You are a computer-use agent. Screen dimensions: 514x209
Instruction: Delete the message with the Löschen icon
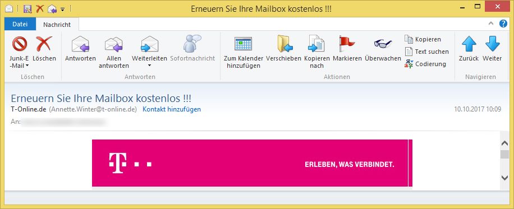(x=44, y=44)
